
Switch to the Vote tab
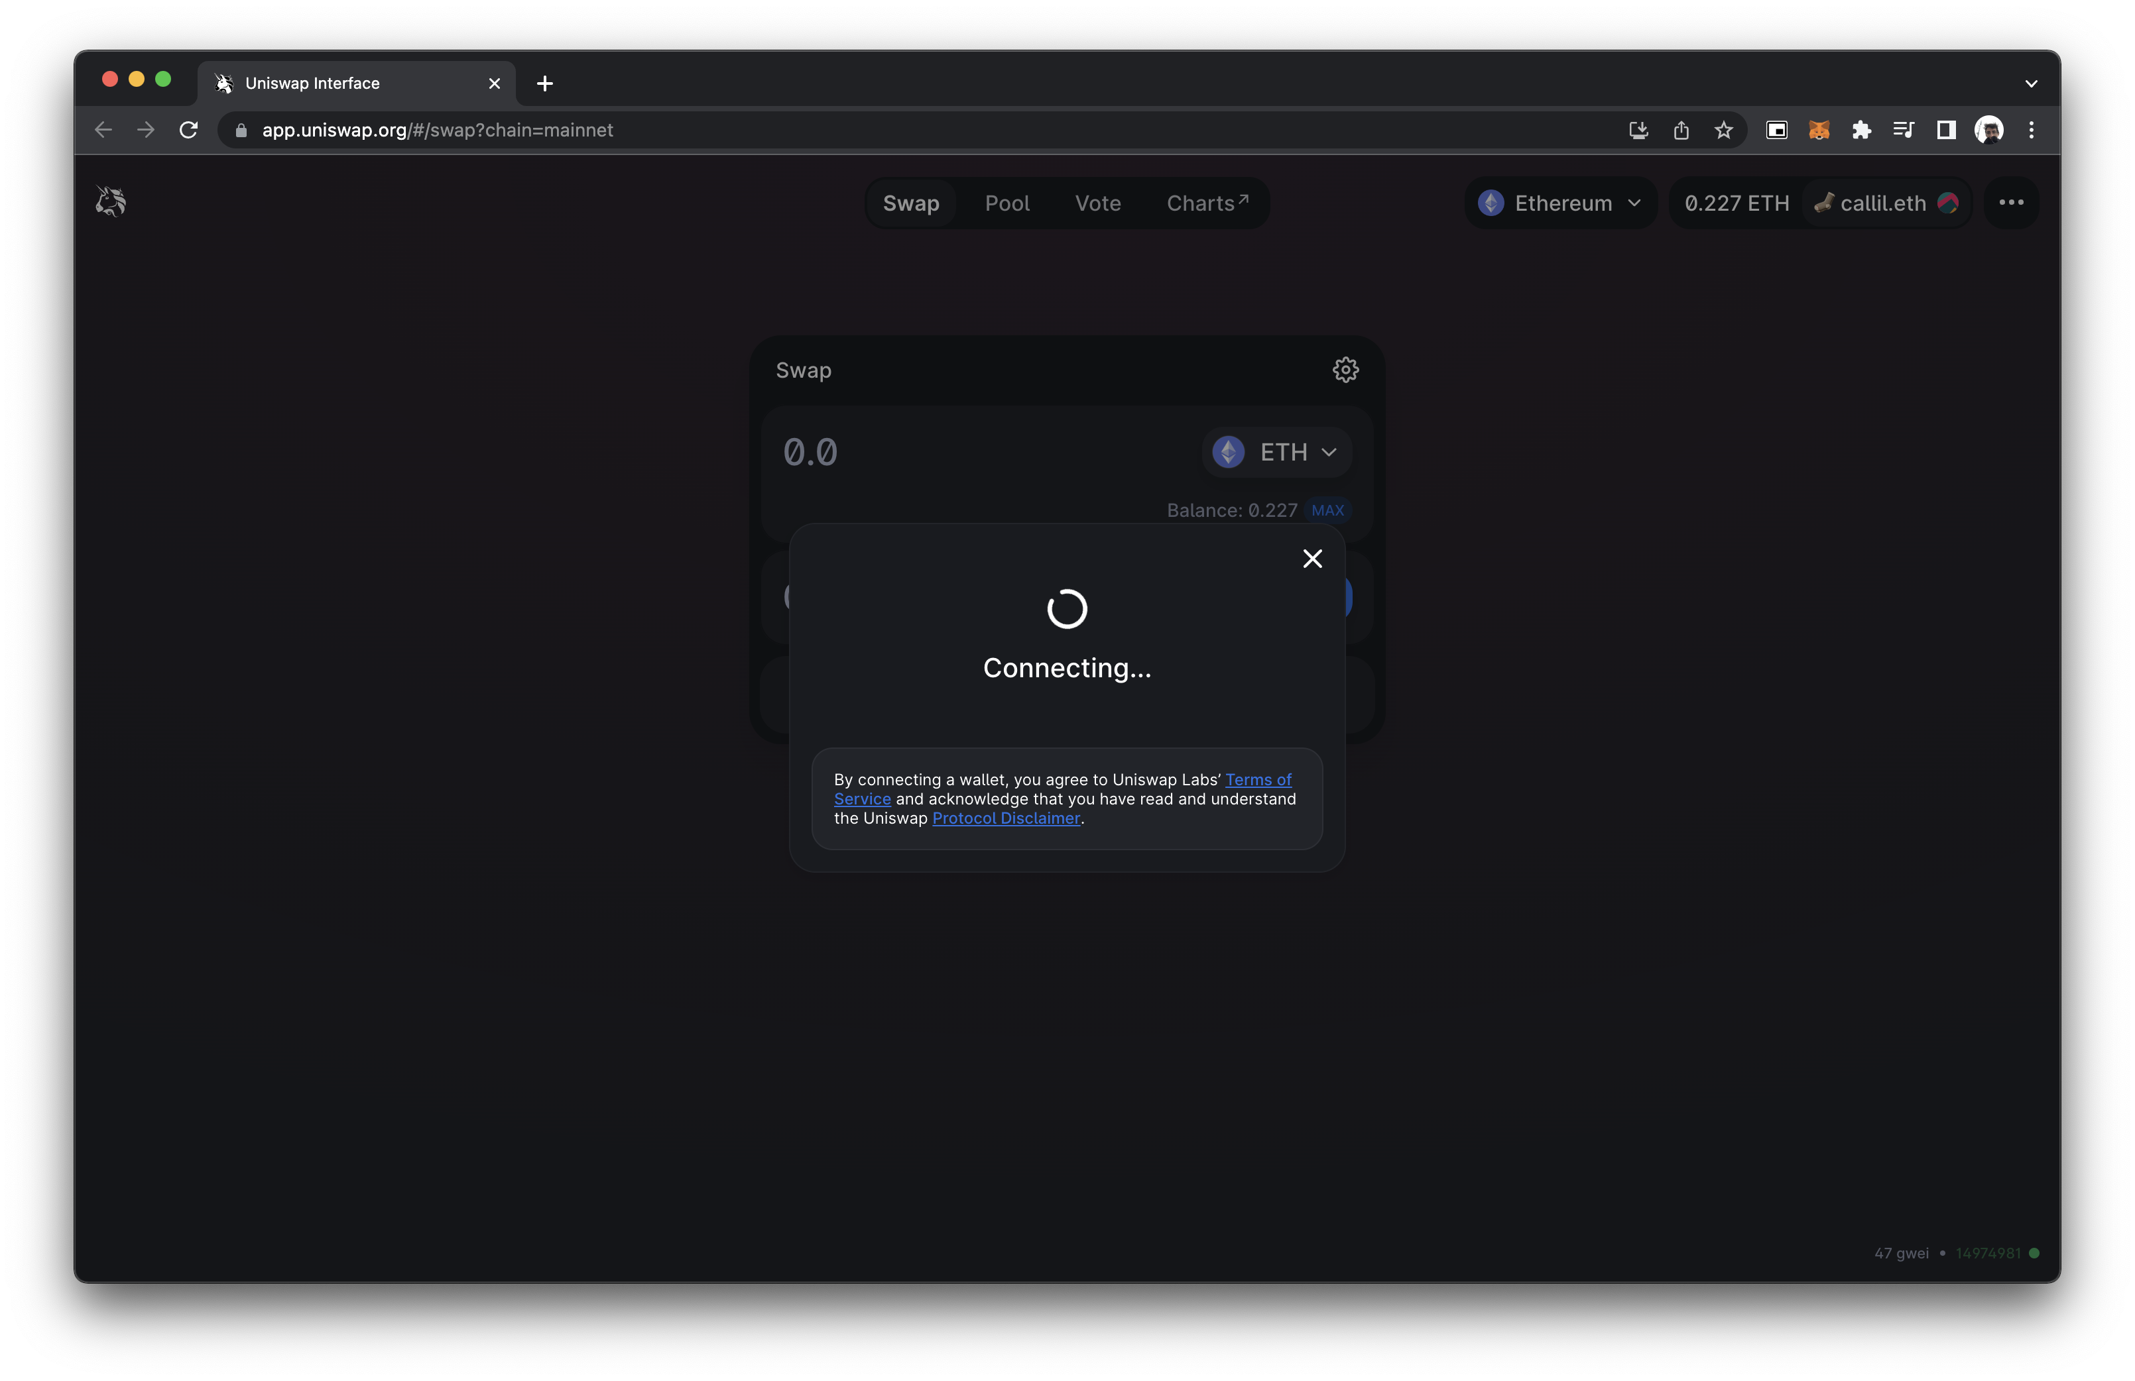click(1098, 203)
